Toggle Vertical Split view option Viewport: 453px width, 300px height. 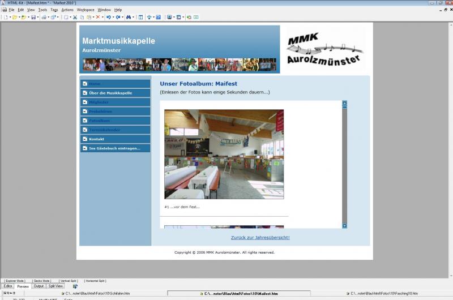tap(68, 281)
